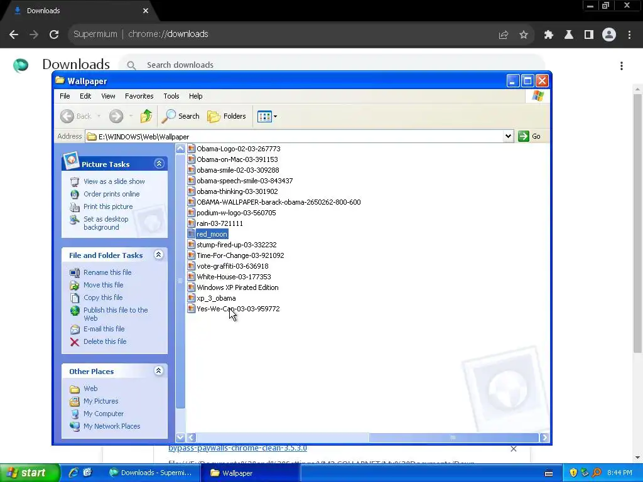643x482 pixels.
Task: Click the Back button in Explorer toolbar
Action: [76, 116]
